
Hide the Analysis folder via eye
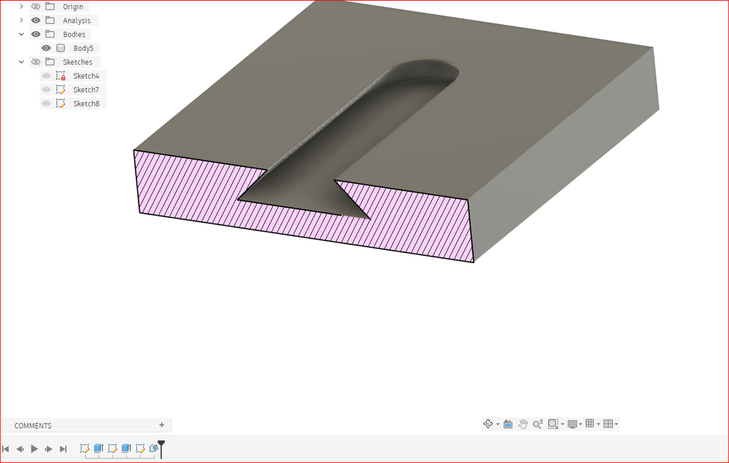click(36, 20)
